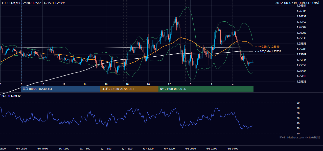
Task: Click RSI scale value 70
Action: pos(298,108)
